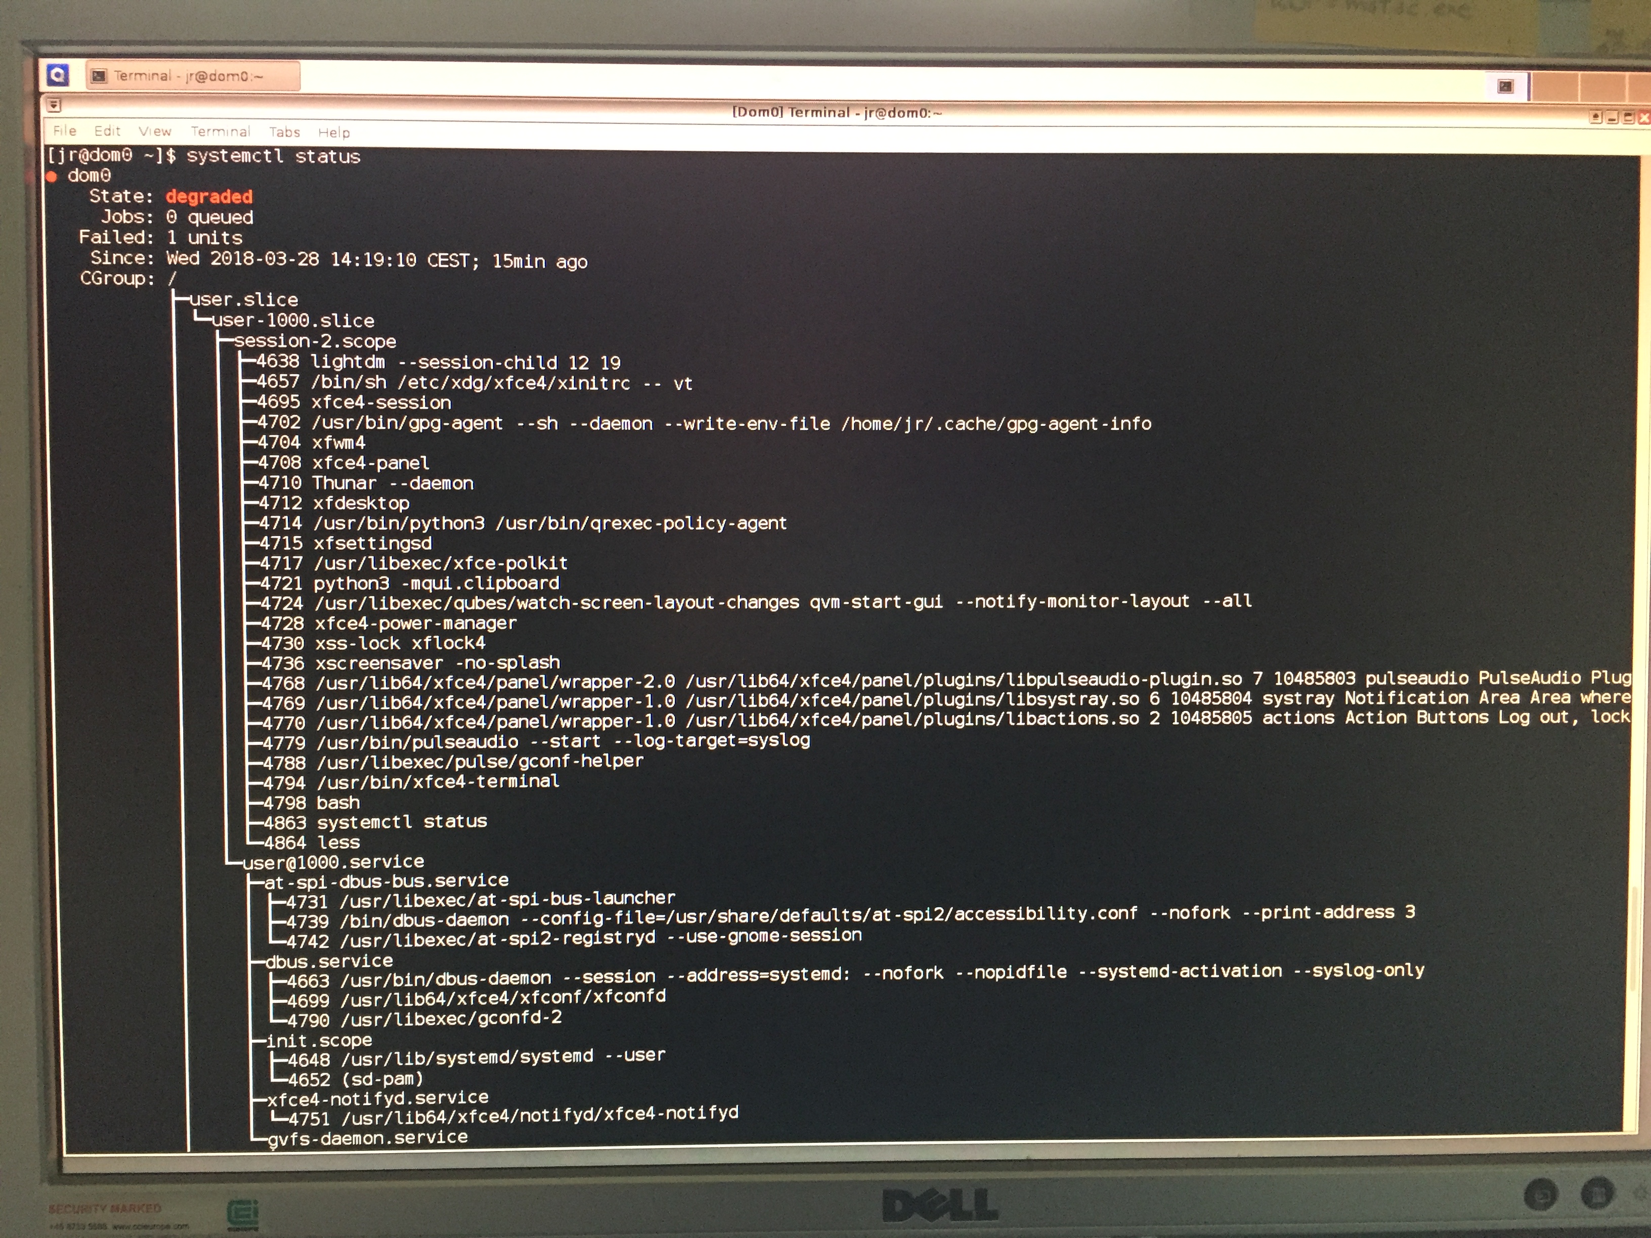Click the Dom0 Terminal title bar text

(x=837, y=113)
